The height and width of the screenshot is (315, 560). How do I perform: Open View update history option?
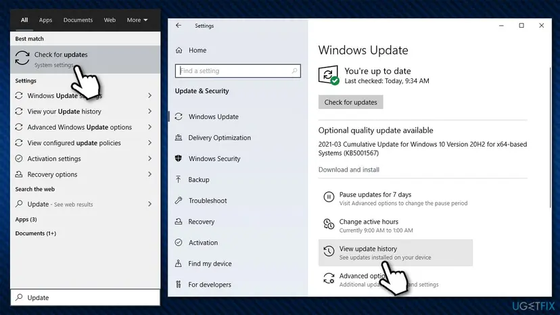click(x=396, y=253)
